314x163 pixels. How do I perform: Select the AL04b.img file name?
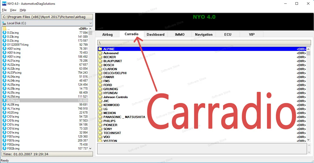tap(13, 81)
